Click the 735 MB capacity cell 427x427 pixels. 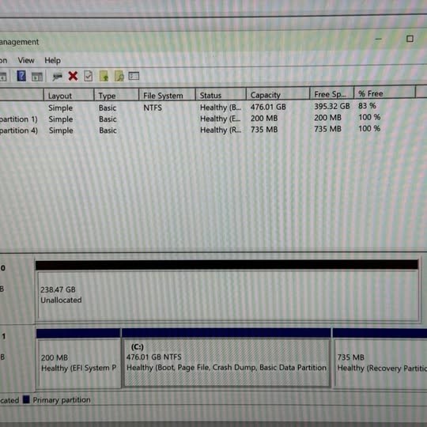coord(264,130)
